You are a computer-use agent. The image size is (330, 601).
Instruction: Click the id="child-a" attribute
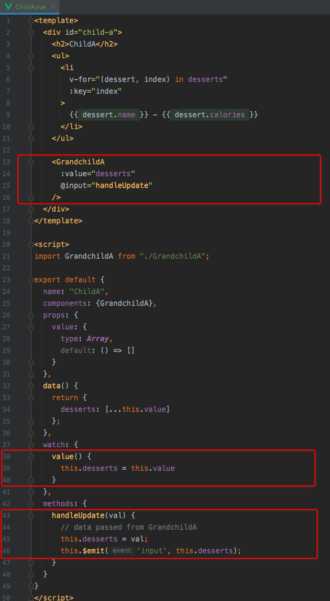(91, 32)
